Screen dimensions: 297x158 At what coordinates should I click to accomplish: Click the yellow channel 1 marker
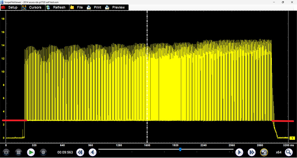292,138
